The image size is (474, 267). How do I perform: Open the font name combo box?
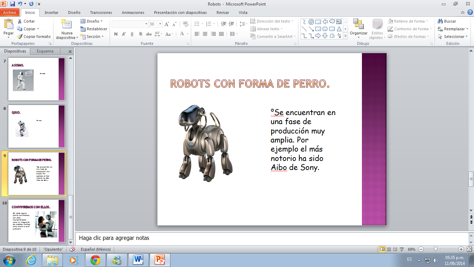[130, 24]
